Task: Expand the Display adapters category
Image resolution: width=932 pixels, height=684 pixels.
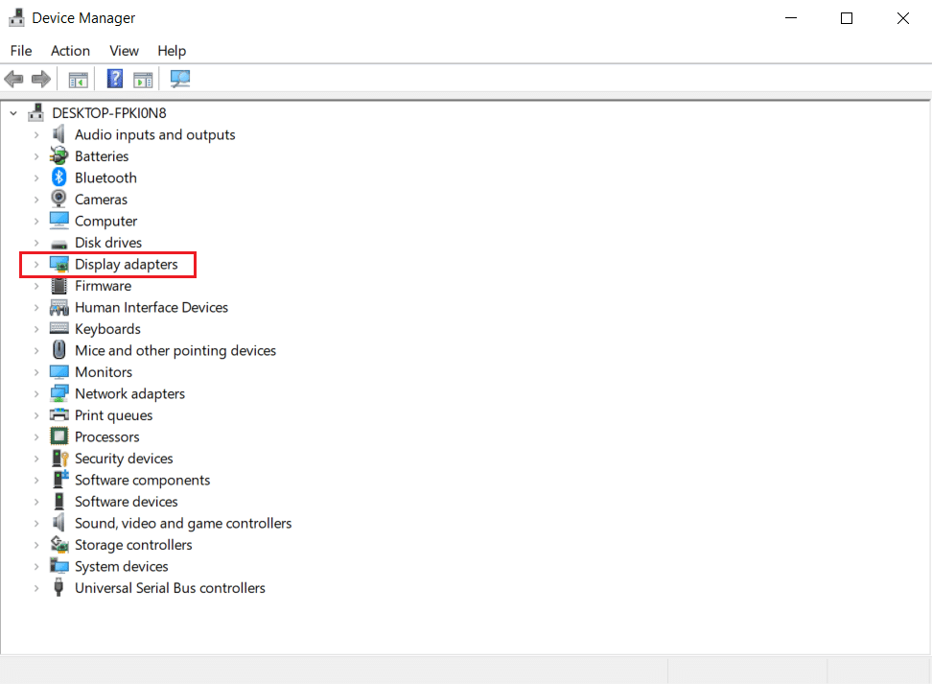Action: pyautogui.click(x=36, y=264)
